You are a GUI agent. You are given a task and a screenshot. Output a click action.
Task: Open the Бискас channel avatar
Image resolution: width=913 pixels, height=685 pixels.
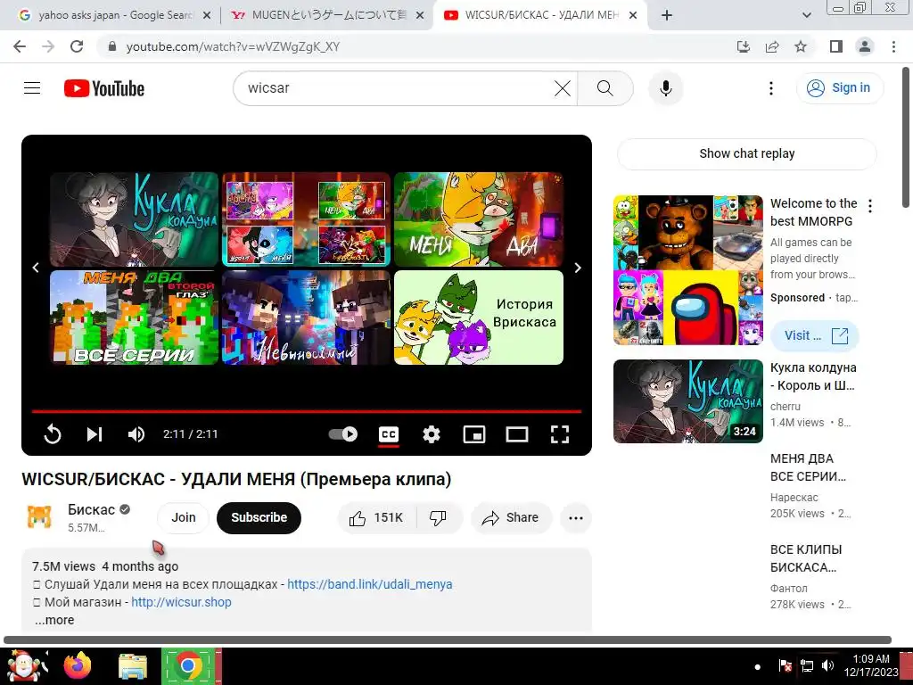[x=39, y=517]
